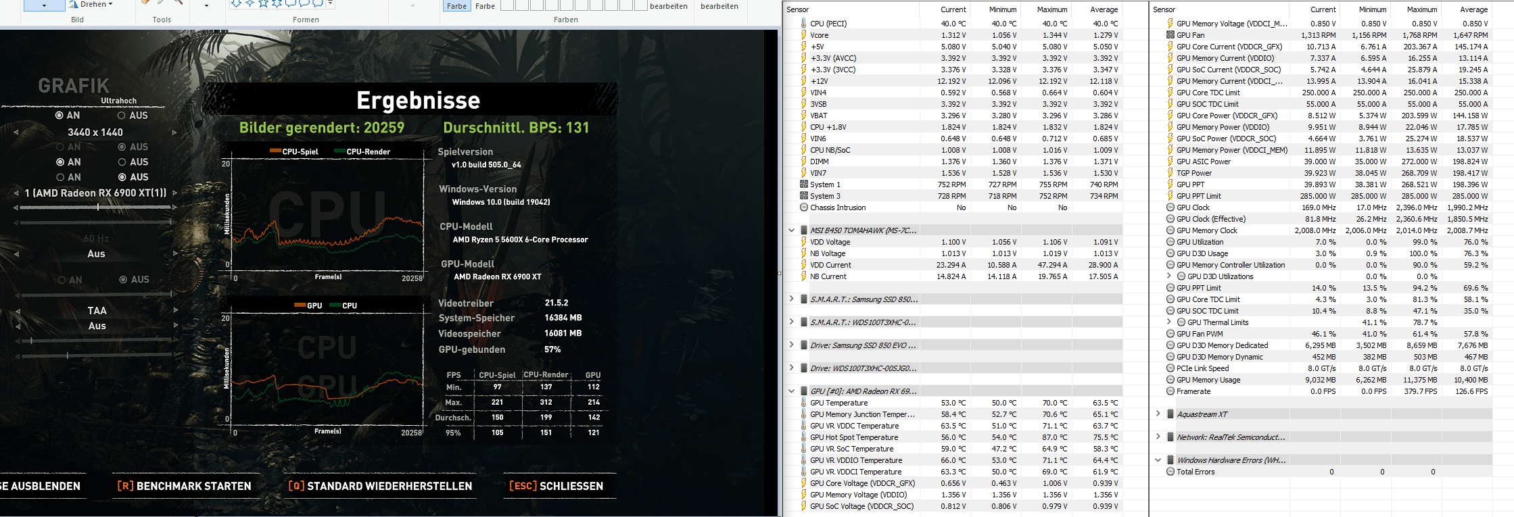
Task: Expand the Drive: Samsung SSD 850 EVO group
Action: point(791,345)
